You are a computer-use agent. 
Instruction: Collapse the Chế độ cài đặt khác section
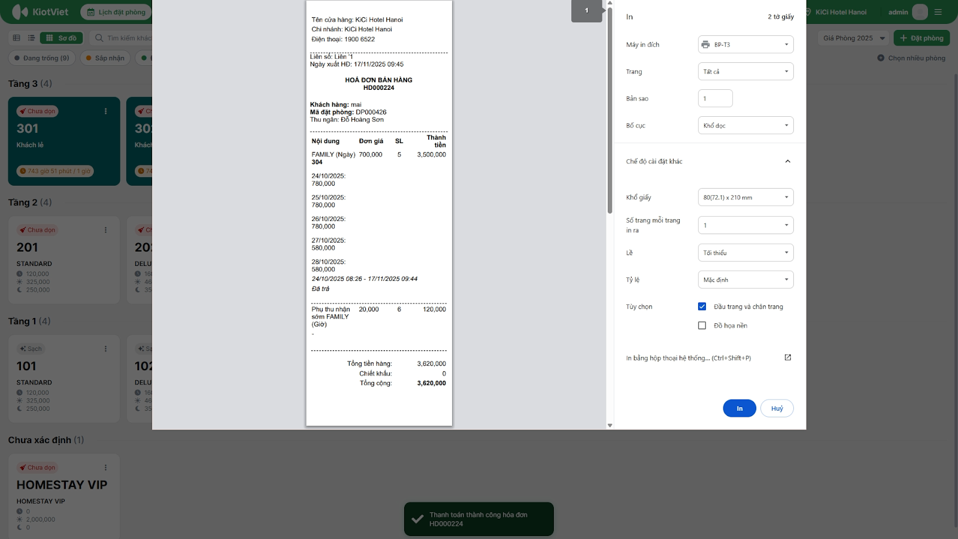click(x=788, y=161)
